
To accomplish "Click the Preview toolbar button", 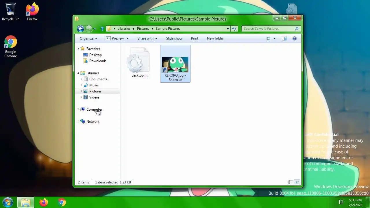I will tap(115, 38).
